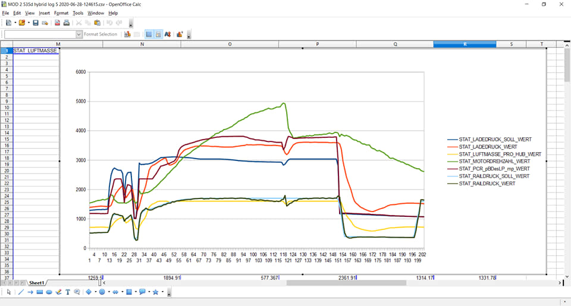Select the Flowcharts tool
571x306 pixels.
[129, 292]
